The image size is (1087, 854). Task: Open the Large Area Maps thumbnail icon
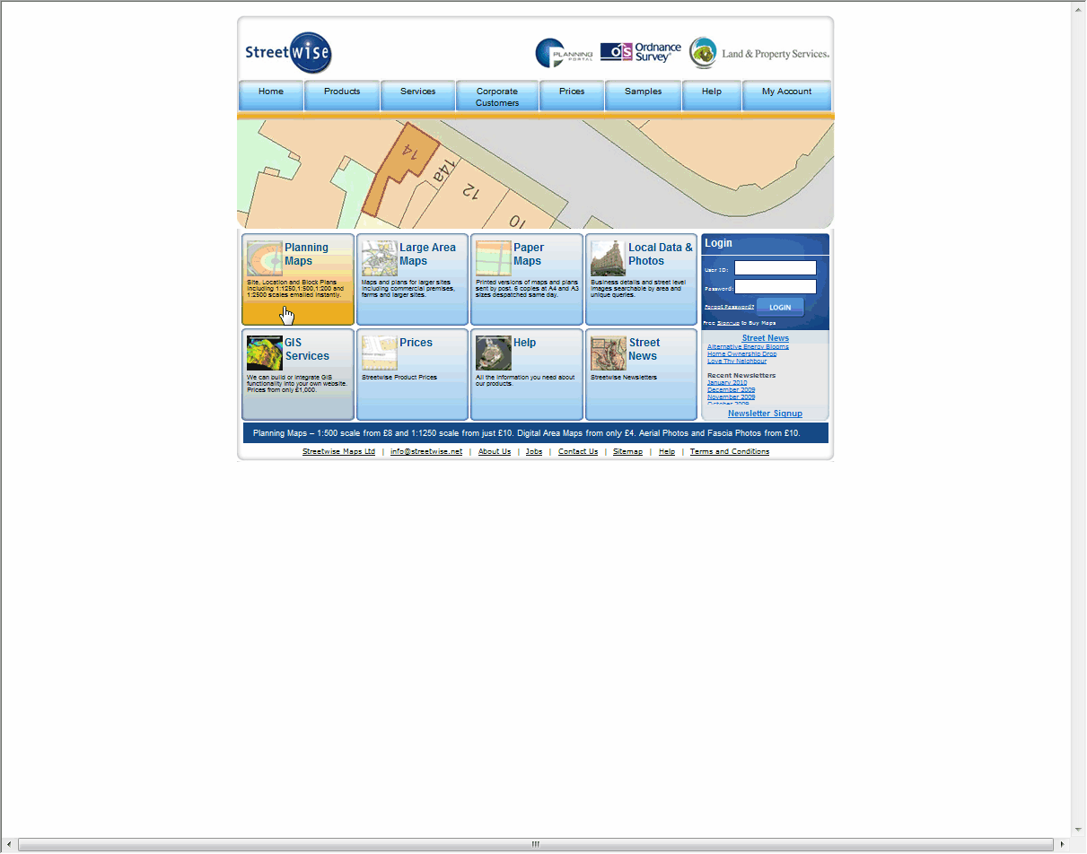coord(379,258)
